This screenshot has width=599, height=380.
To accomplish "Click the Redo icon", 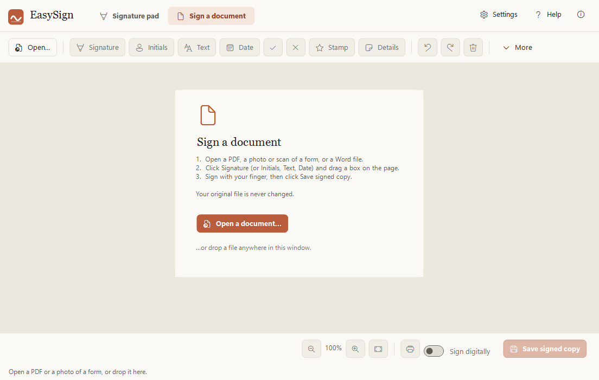I will 450,47.
